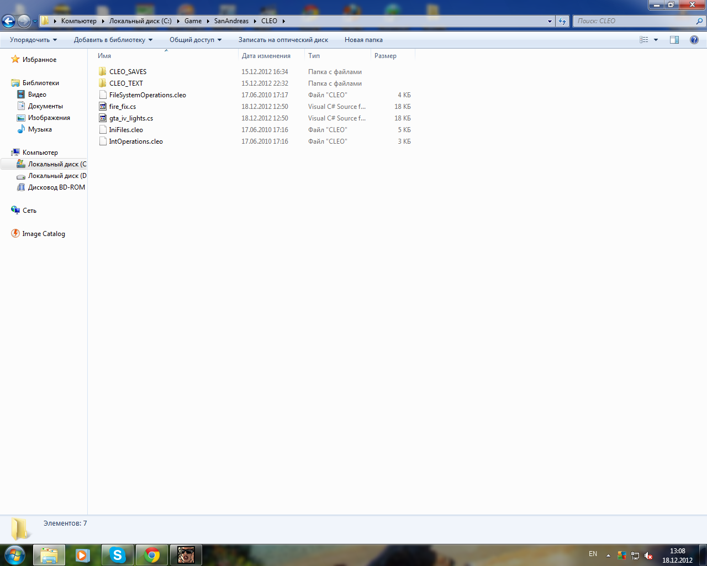Click the Back navigation arrow button

tap(9, 22)
